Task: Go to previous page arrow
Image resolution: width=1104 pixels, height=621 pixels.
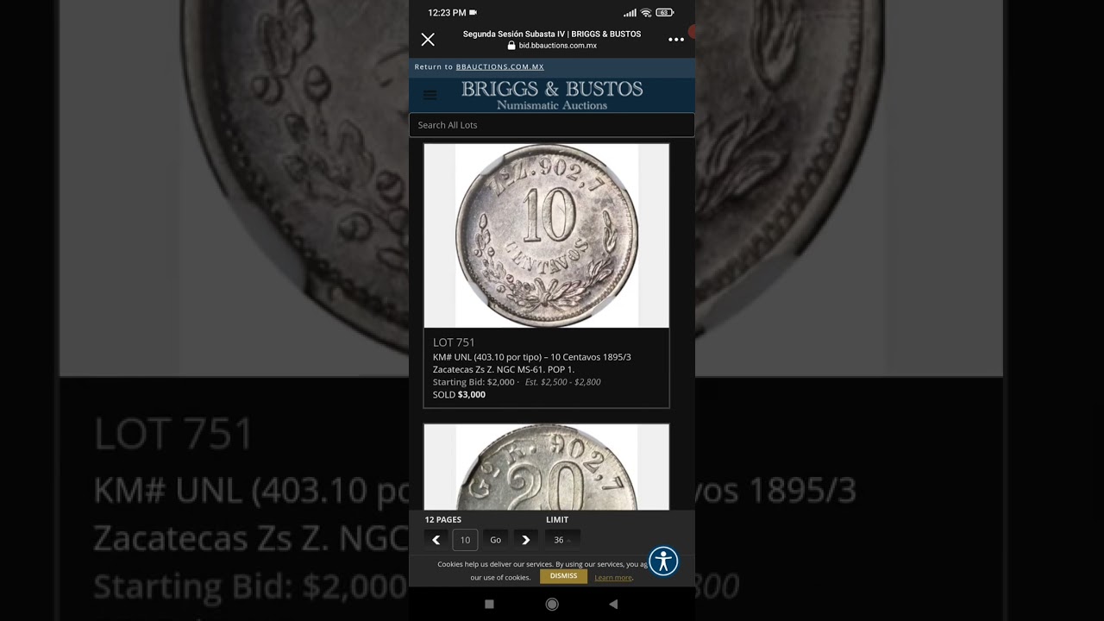Action: pos(436,540)
